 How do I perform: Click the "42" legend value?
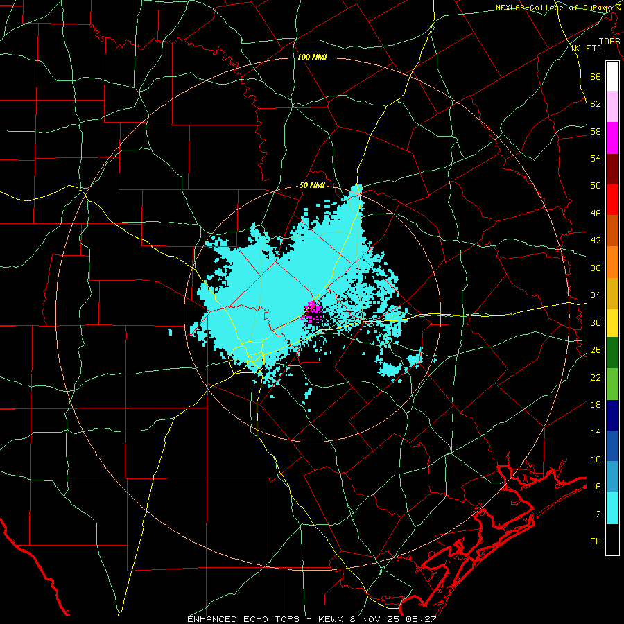[x=596, y=240]
